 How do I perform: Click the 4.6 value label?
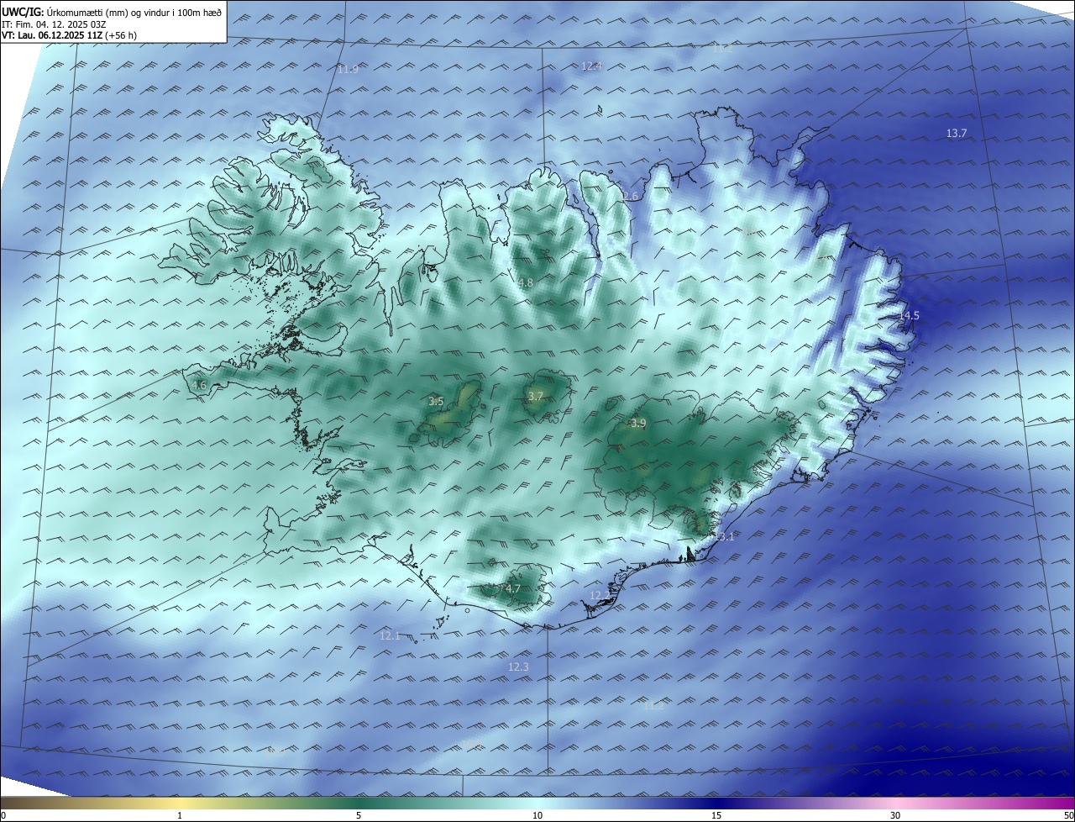point(199,386)
